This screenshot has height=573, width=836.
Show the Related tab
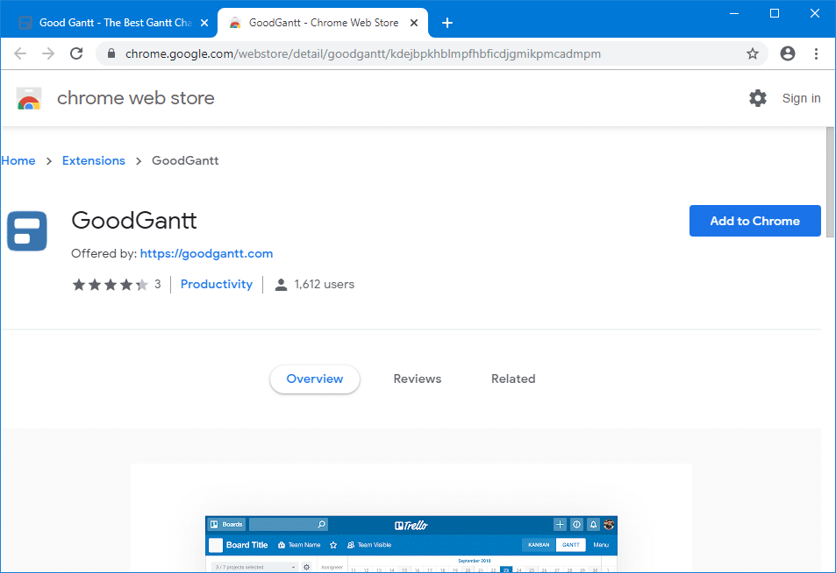pyautogui.click(x=513, y=379)
